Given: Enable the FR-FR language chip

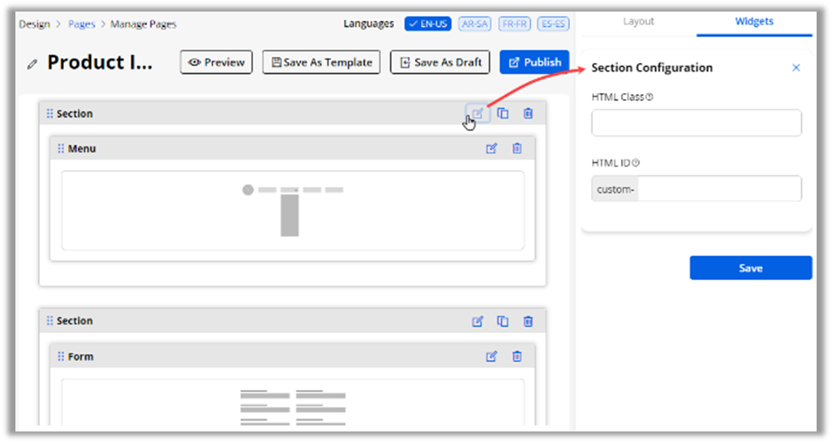Looking at the screenshot, I should (514, 24).
